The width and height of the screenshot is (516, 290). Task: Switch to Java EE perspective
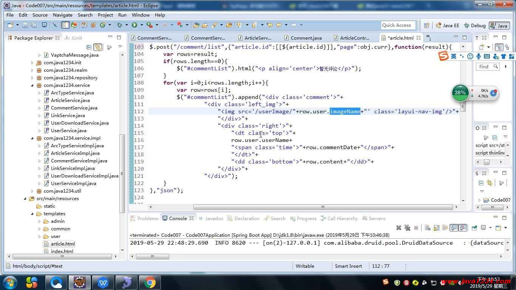click(x=447, y=25)
